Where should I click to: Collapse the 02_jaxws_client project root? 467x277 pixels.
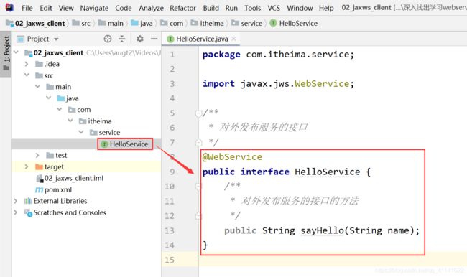click(16, 52)
